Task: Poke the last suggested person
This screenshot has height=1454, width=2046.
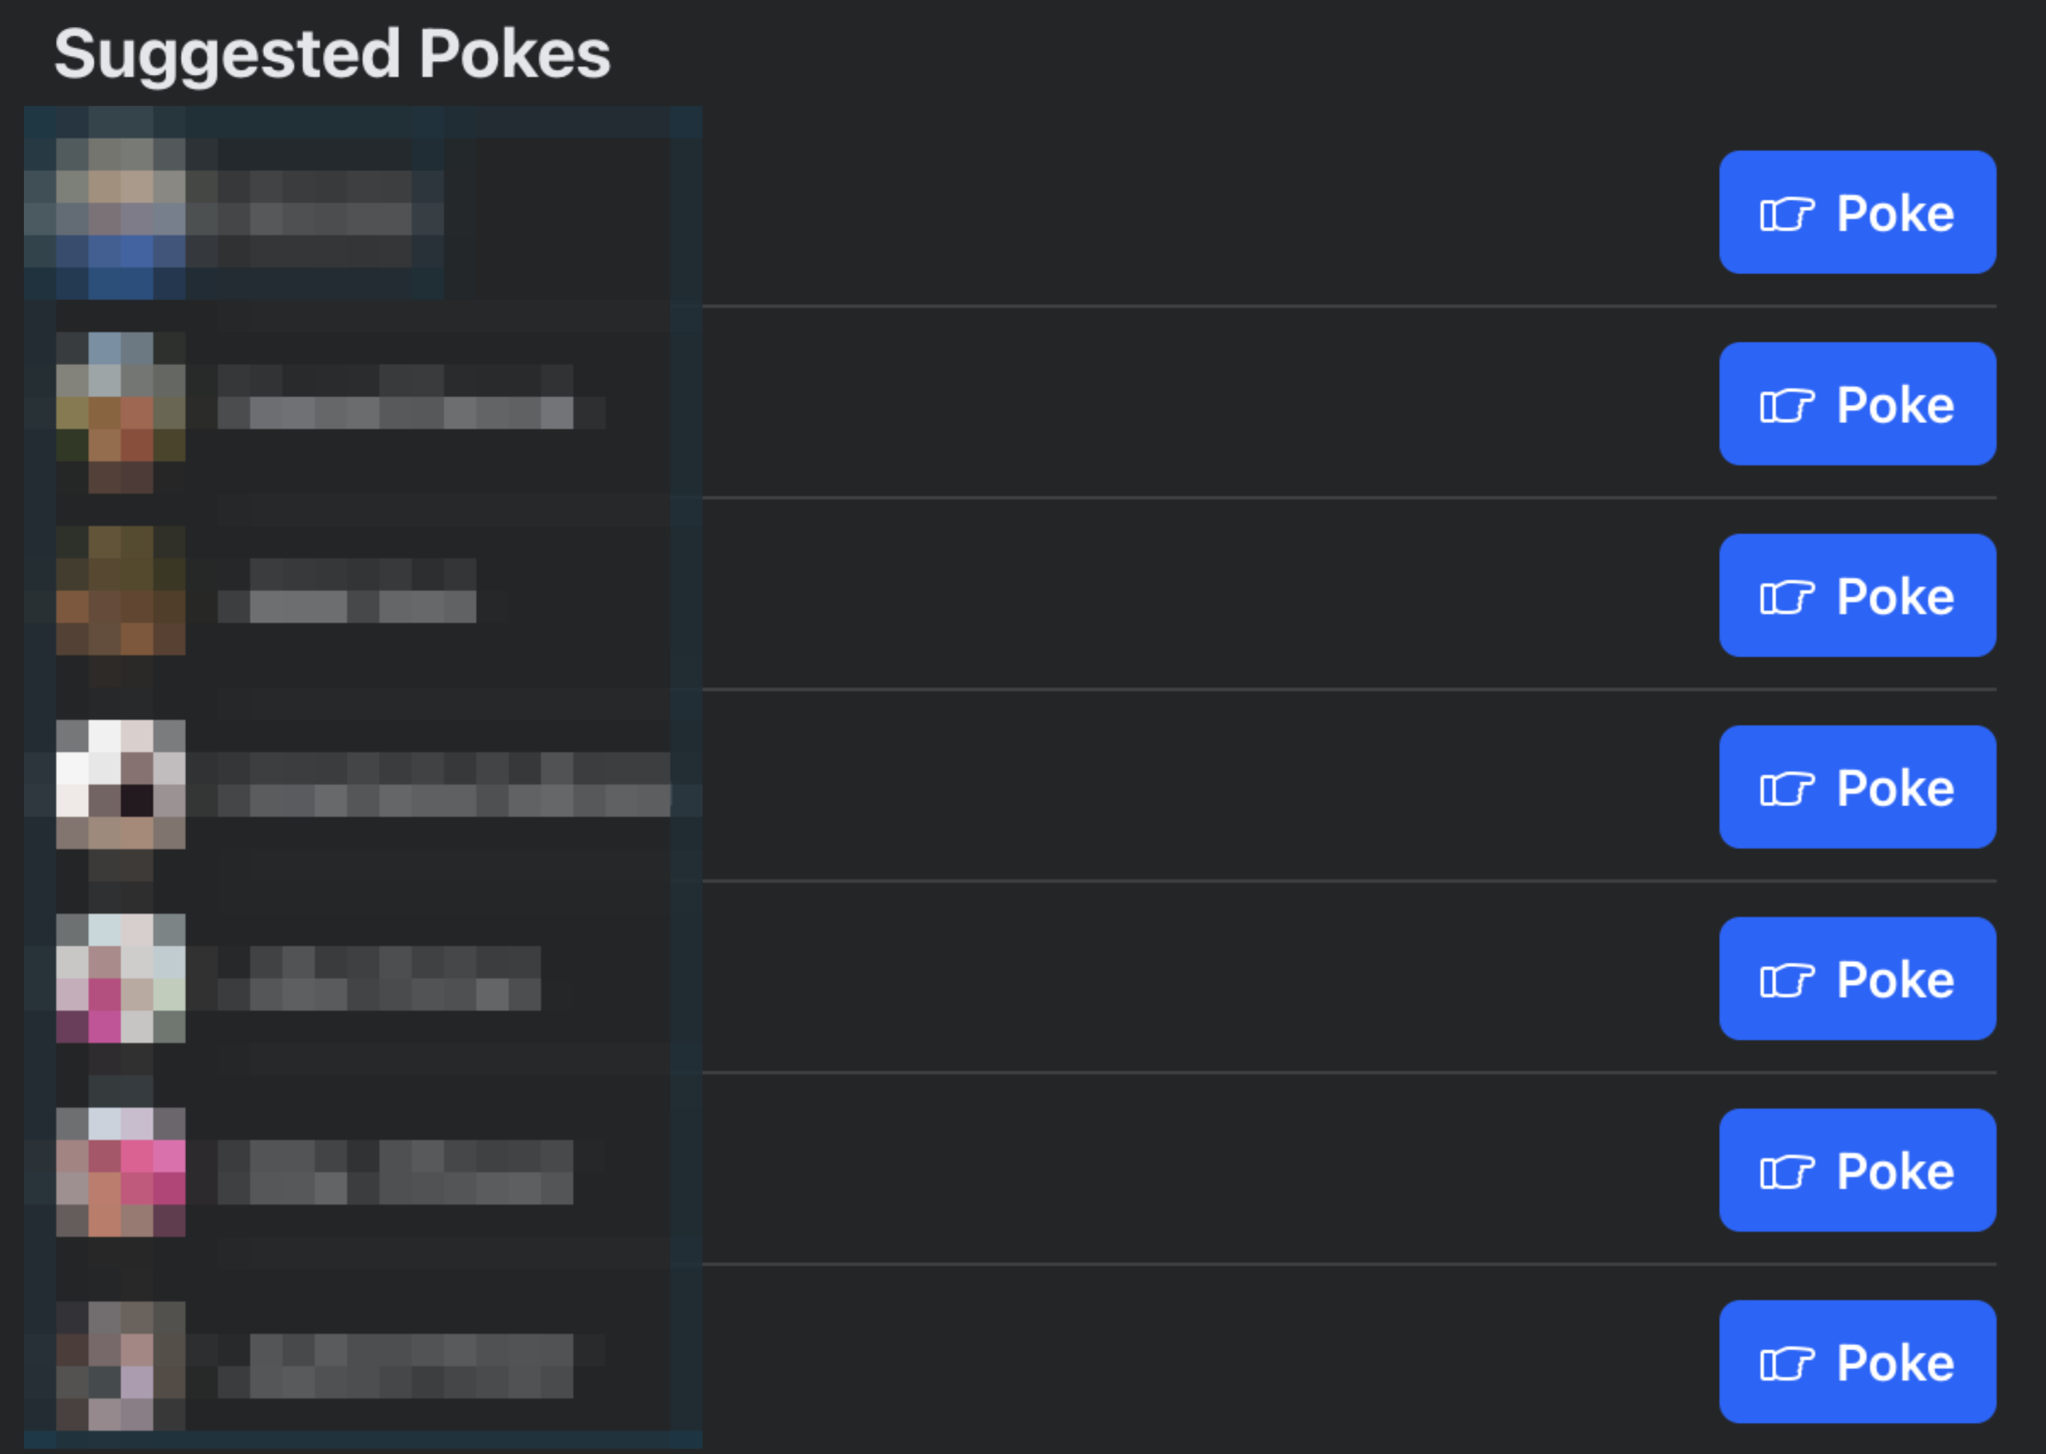Action: (1856, 1362)
